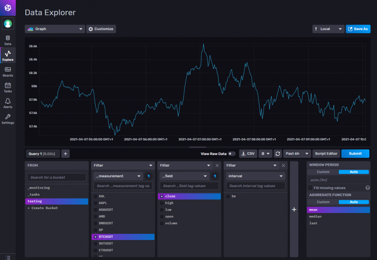Open the Local timezone dropdown

point(328,29)
